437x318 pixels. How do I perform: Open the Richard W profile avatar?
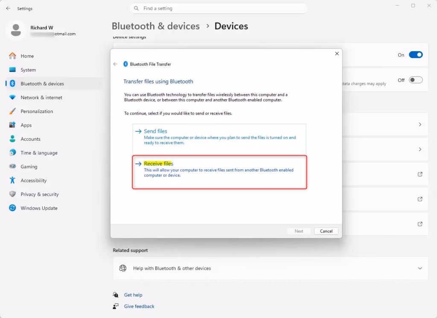tap(16, 30)
